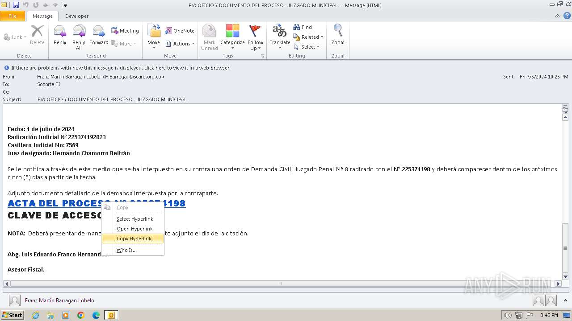
Task: Choose Who Is... in context menu
Action: coord(133,250)
